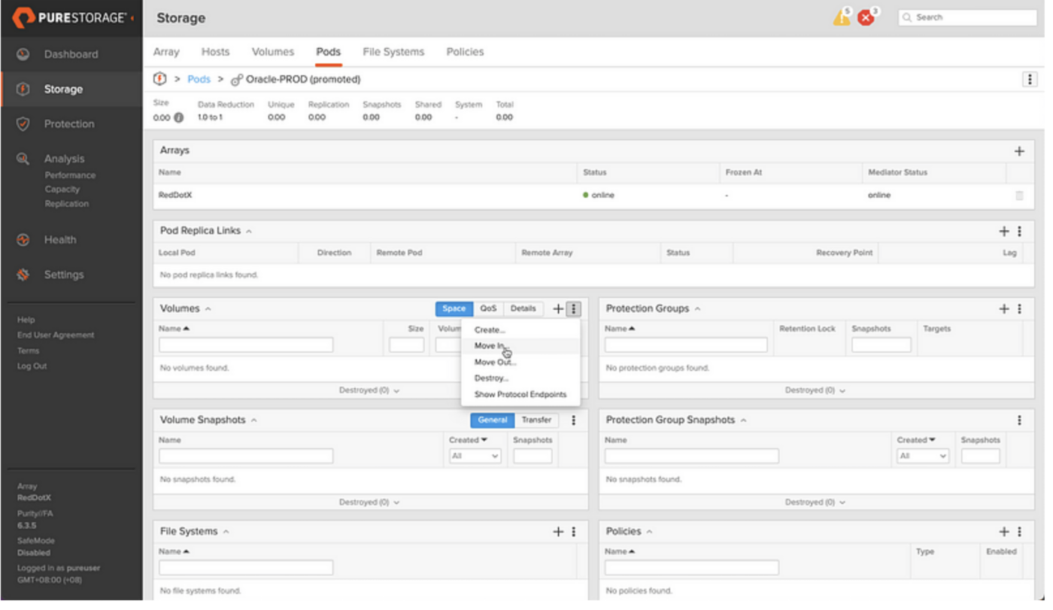The image size is (1053, 610).
Task: Collapse the Volume Snapshots panel
Action: click(253, 420)
